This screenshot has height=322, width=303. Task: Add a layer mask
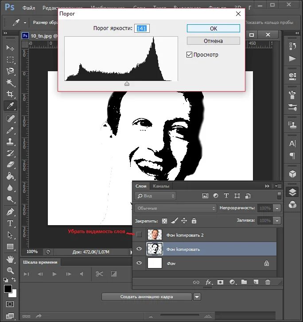click(x=220, y=282)
